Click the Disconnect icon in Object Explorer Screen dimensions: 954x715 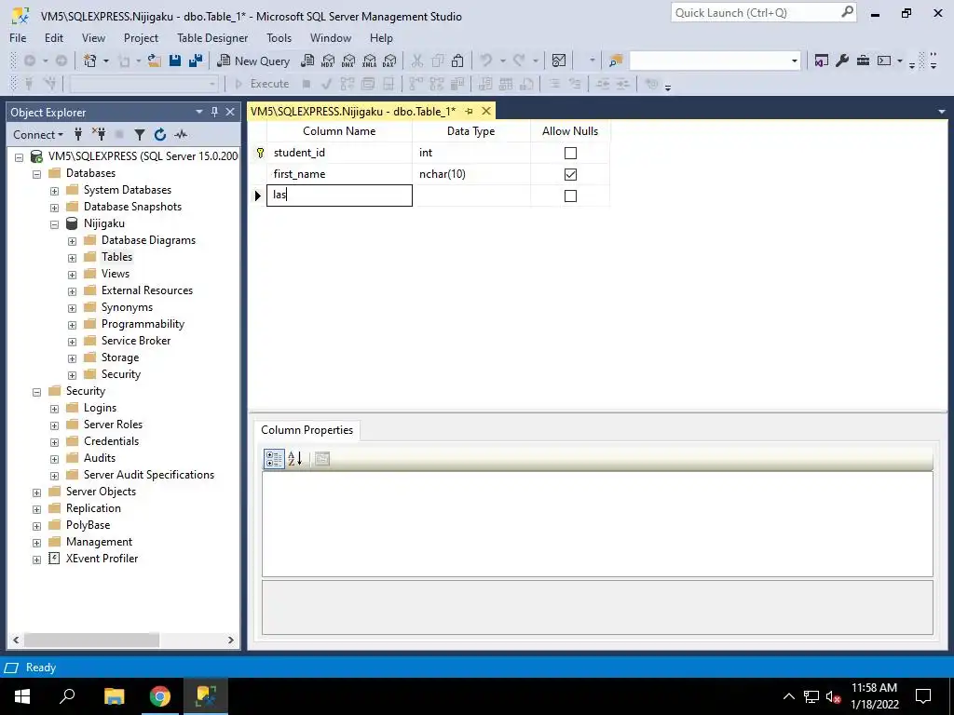click(99, 134)
